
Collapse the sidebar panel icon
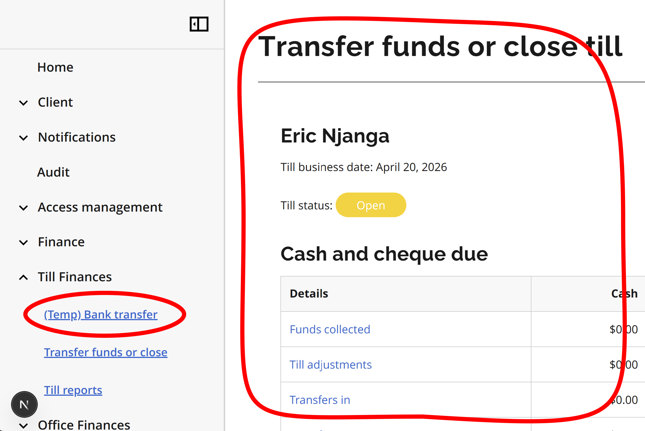point(199,24)
